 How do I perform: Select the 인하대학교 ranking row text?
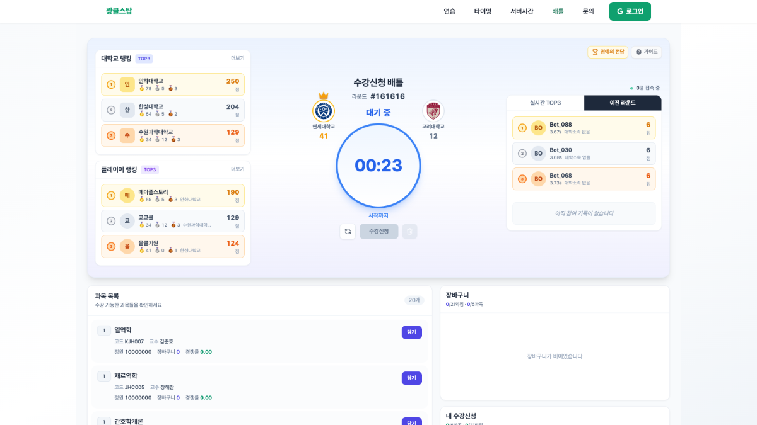coord(151,81)
